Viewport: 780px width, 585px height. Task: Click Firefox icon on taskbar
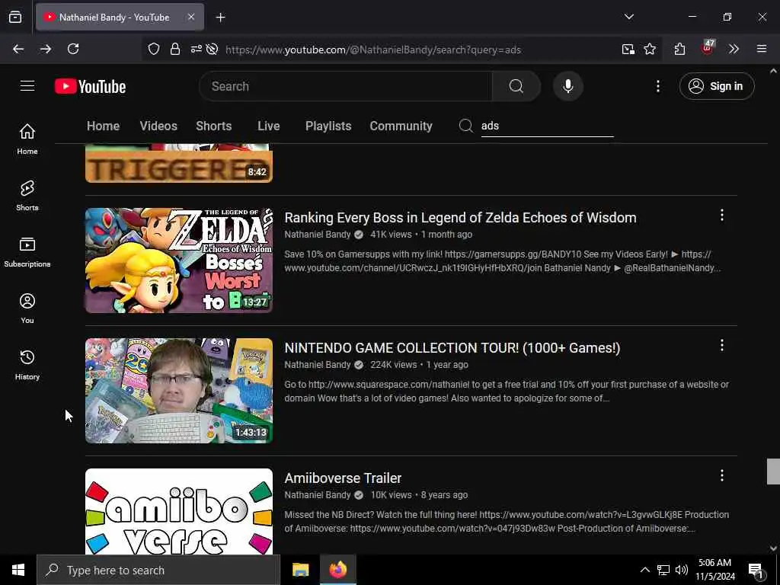click(337, 570)
